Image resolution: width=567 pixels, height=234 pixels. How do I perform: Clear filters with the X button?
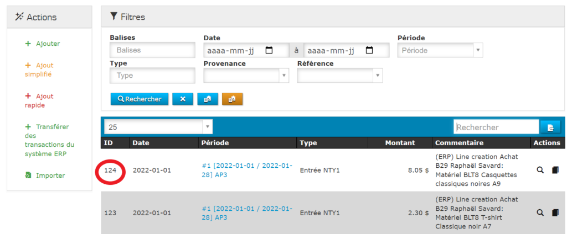point(183,99)
